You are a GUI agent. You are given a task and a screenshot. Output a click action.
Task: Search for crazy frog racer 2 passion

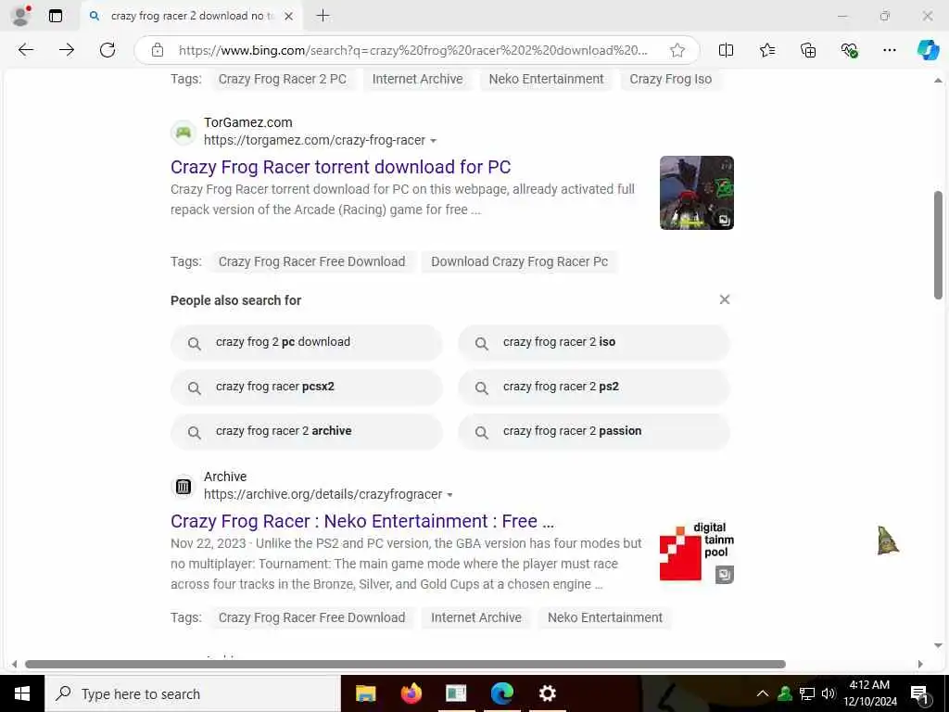pyautogui.click(x=594, y=432)
